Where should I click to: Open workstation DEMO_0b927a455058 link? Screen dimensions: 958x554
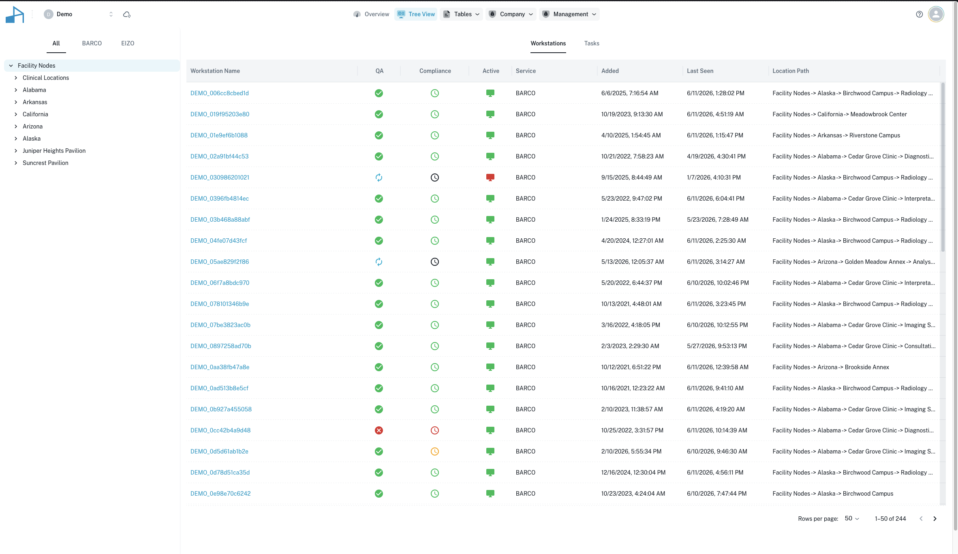point(221,409)
